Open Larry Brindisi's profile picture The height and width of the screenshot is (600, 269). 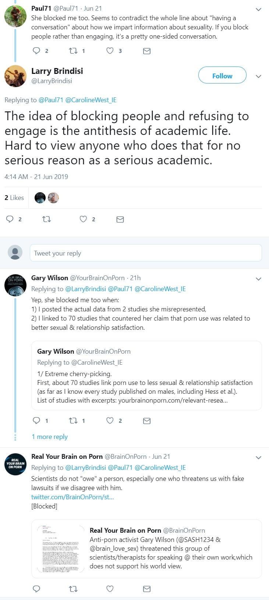click(x=15, y=76)
